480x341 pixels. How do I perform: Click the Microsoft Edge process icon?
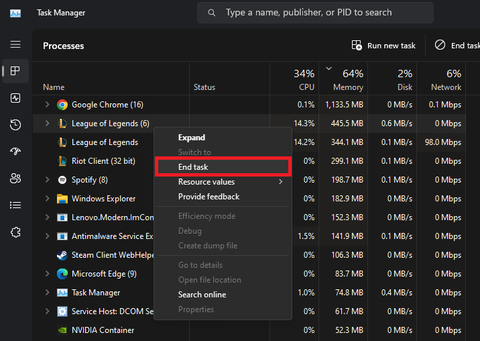(62, 274)
